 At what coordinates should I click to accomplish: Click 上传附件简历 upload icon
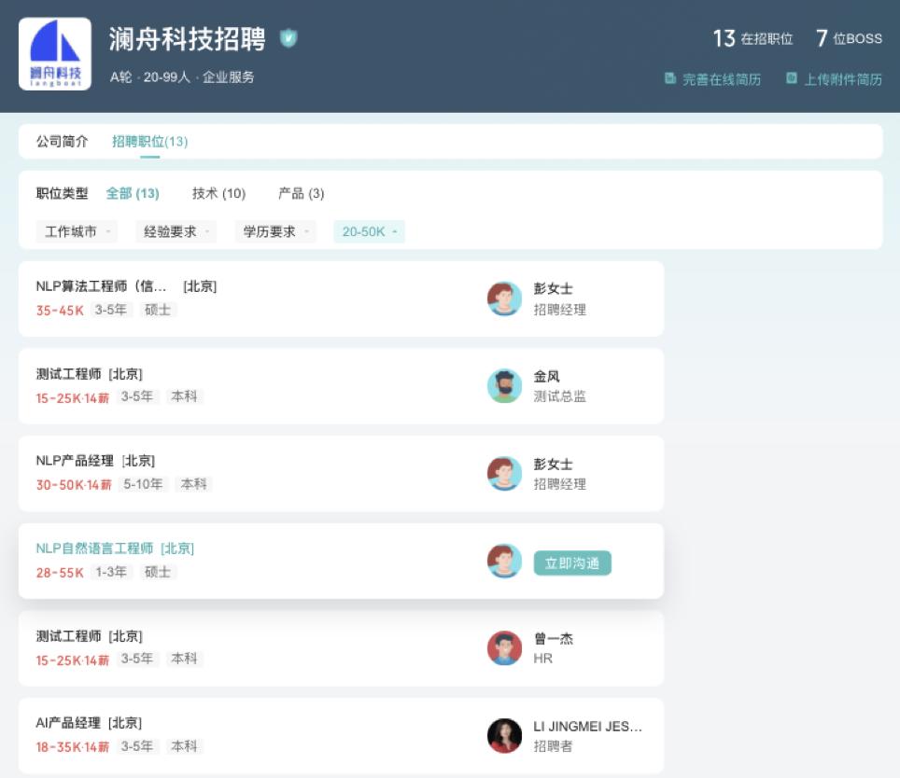tap(792, 78)
